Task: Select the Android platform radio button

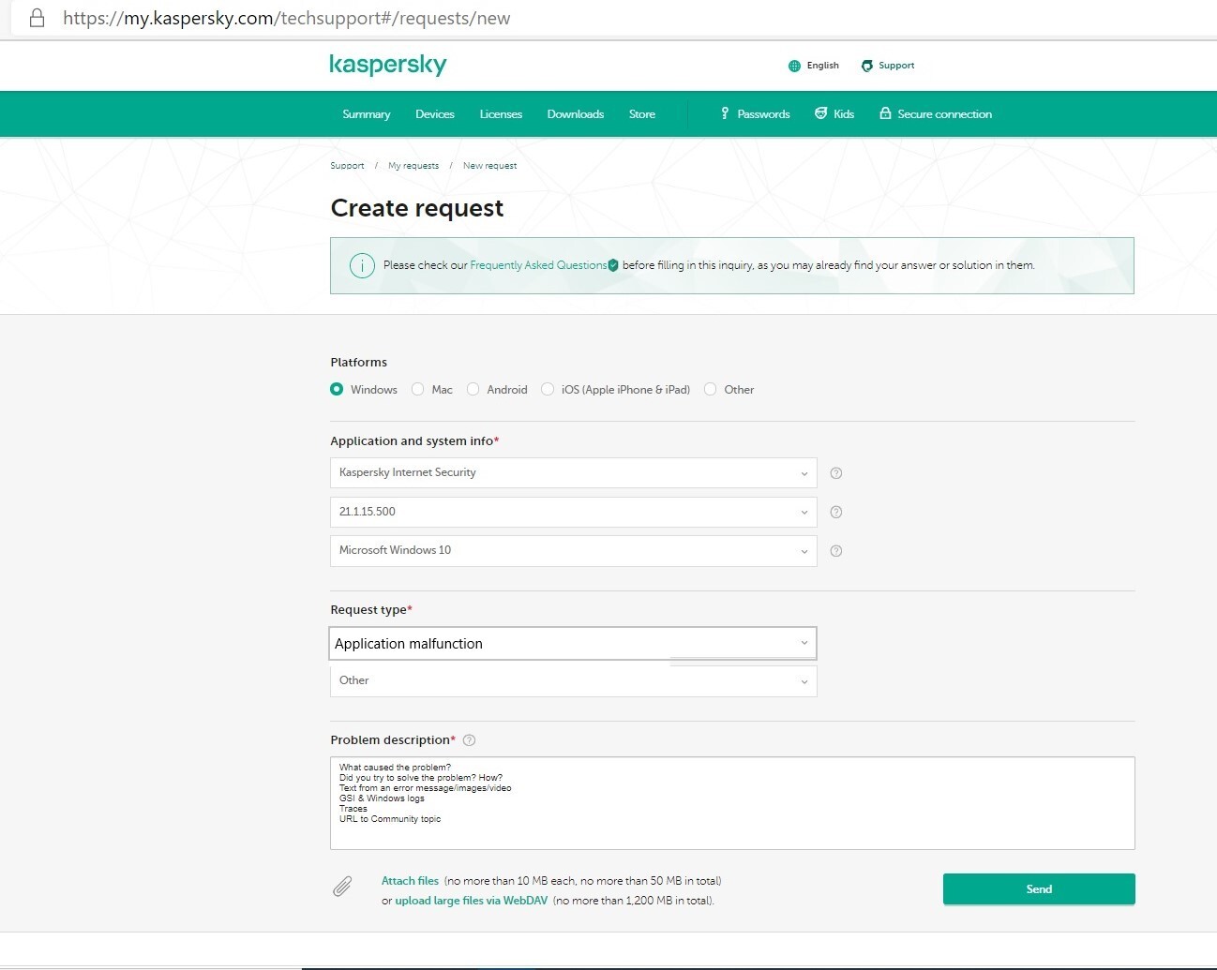Action: pos(473,389)
